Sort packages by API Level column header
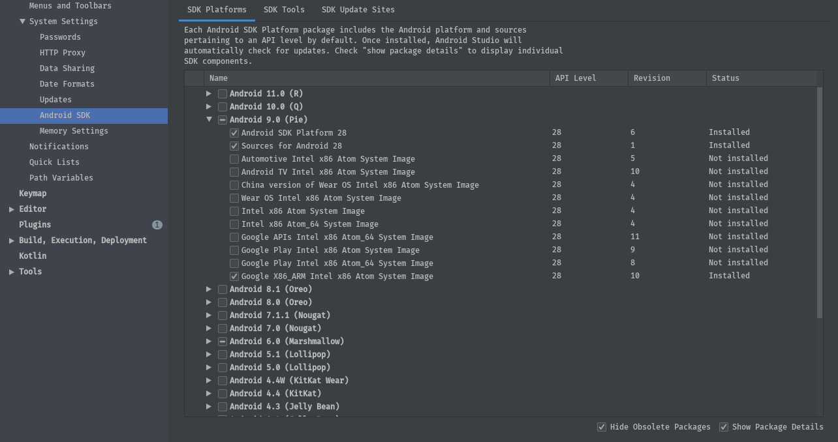This screenshot has height=442, width=838. (x=589, y=78)
